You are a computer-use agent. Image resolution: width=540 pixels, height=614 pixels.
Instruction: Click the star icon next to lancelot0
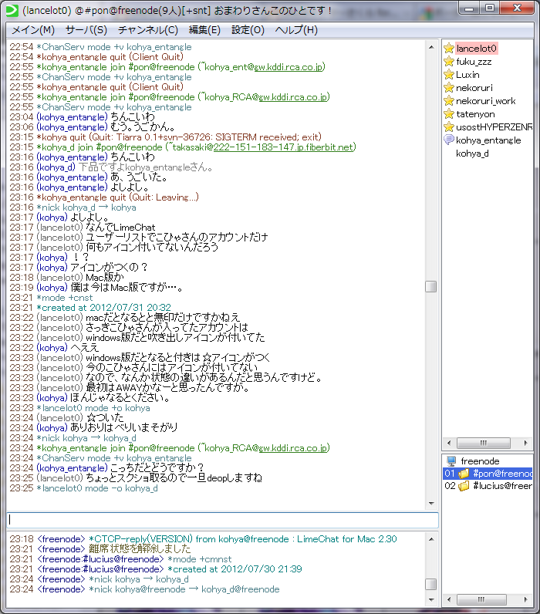coord(448,49)
